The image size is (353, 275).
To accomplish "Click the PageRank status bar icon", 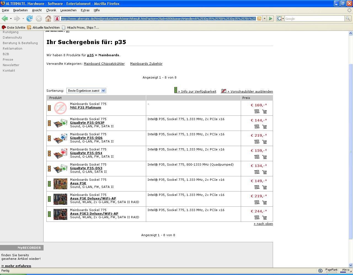I will pos(331,271).
